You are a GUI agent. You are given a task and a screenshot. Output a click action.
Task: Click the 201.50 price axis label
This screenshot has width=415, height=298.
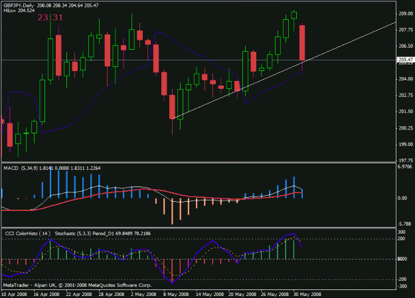406,112
